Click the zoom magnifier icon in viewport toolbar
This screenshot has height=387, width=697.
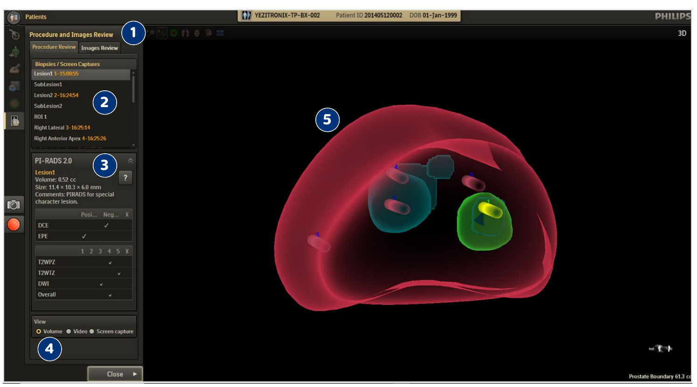click(150, 33)
